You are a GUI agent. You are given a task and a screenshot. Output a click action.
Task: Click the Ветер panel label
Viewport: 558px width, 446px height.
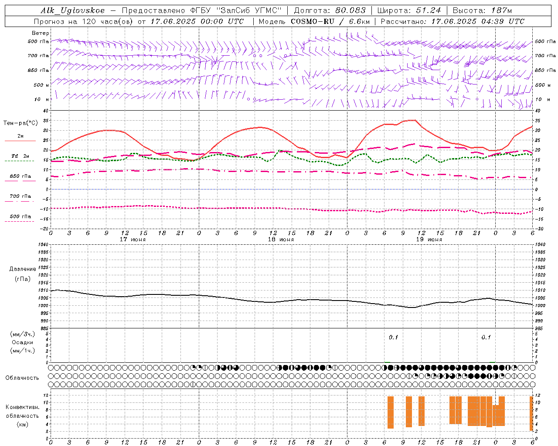(41, 33)
